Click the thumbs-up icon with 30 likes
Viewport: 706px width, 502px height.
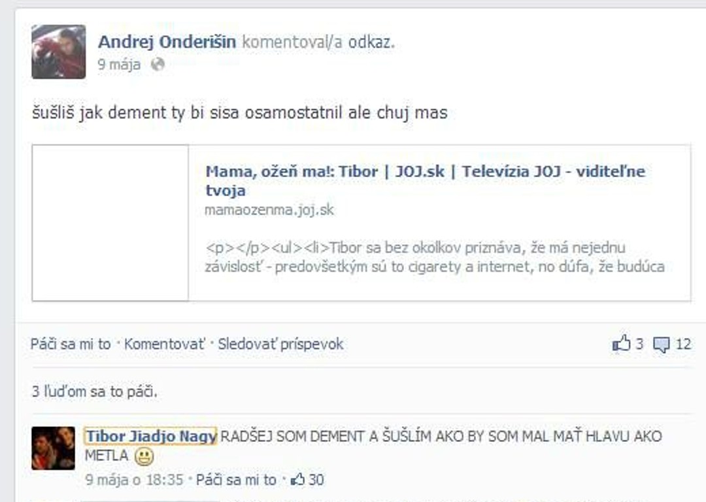pyautogui.click(x=298, y=479)
